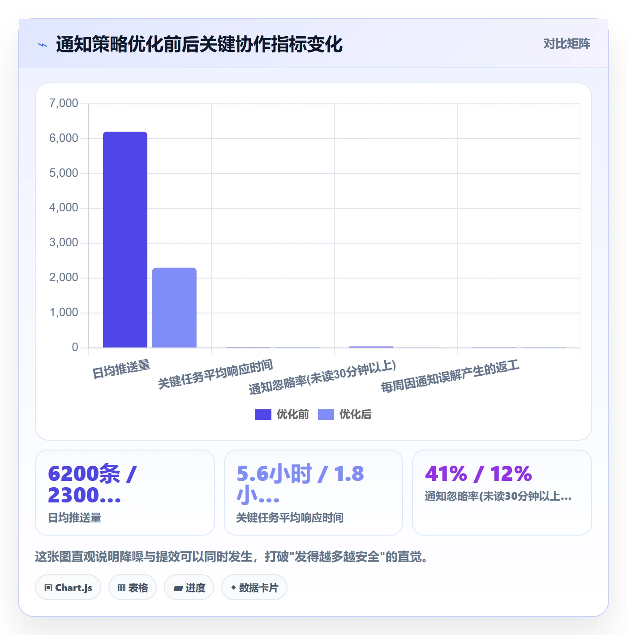Viewport: 627px width, 635px height.
Task: Click the 1,000 y-axis tick label
Action: 64,313
